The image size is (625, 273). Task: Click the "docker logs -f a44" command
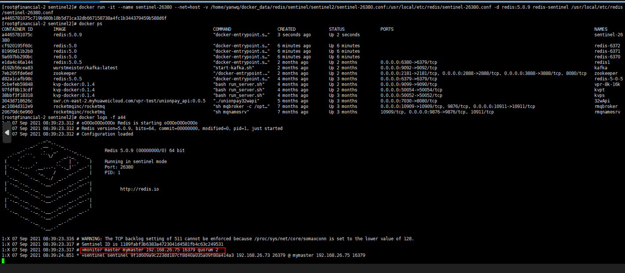[x=102, y=118]
